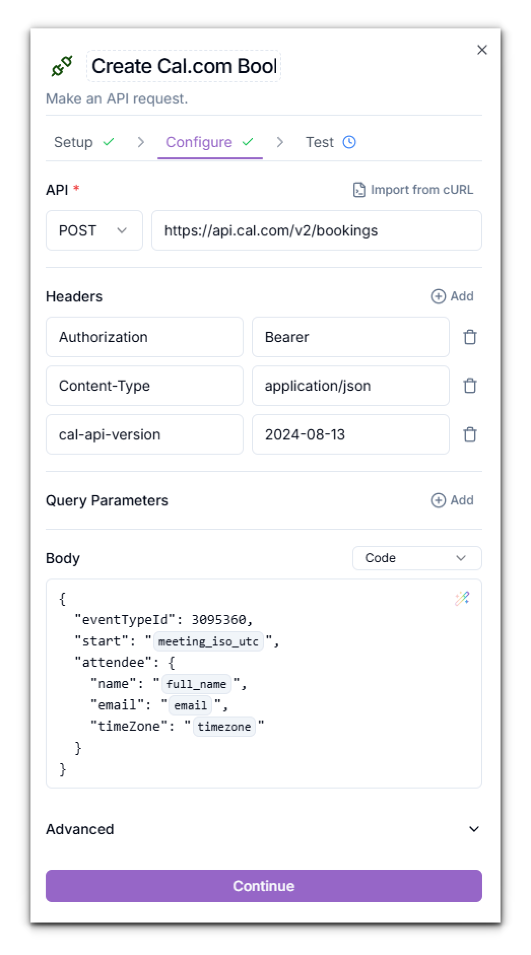Click the green check beside Configure
531x955 pixels.
(x=248, y=142)
